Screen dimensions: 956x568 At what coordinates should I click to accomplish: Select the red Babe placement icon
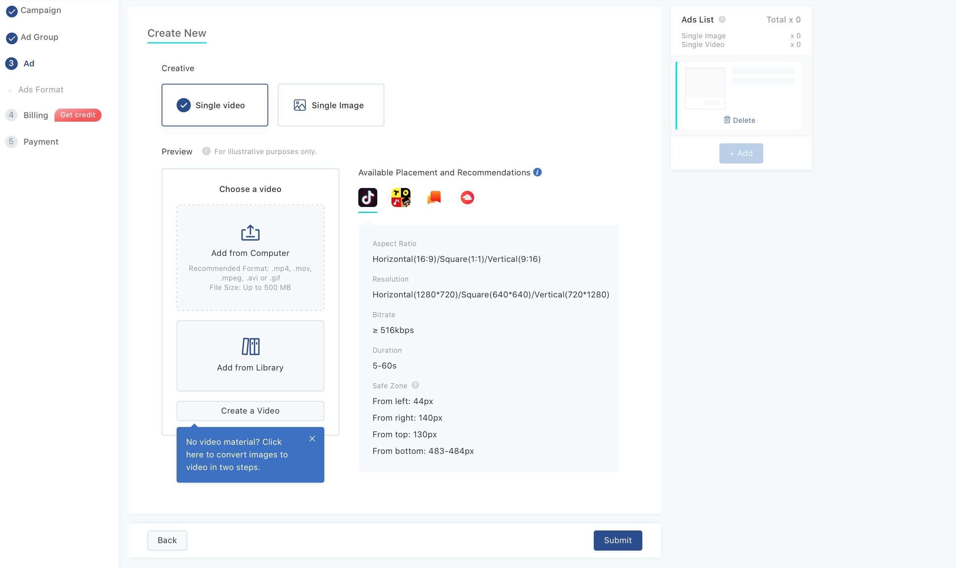pyautogui.click(x=467, y=197)
